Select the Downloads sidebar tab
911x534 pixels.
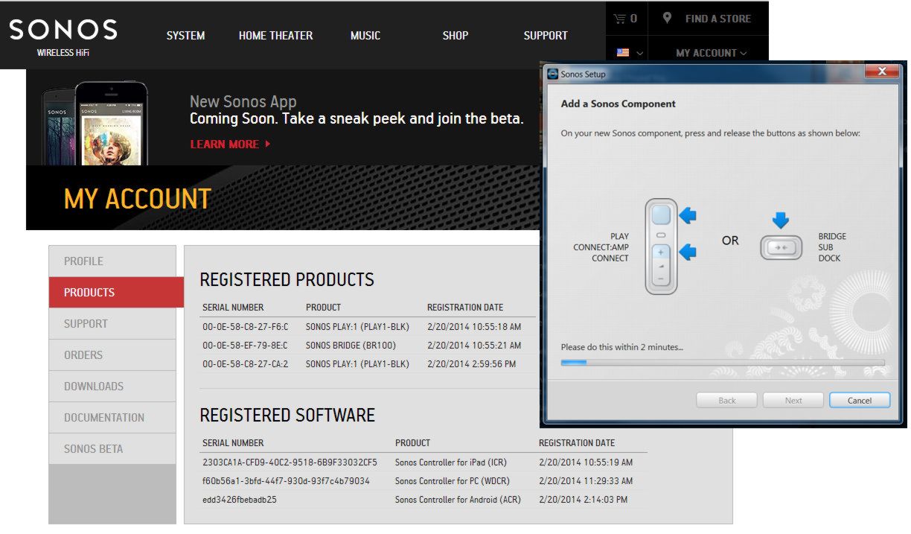(112, 387)
